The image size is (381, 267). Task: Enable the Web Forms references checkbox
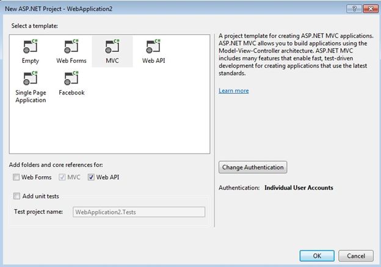(16, 177)
